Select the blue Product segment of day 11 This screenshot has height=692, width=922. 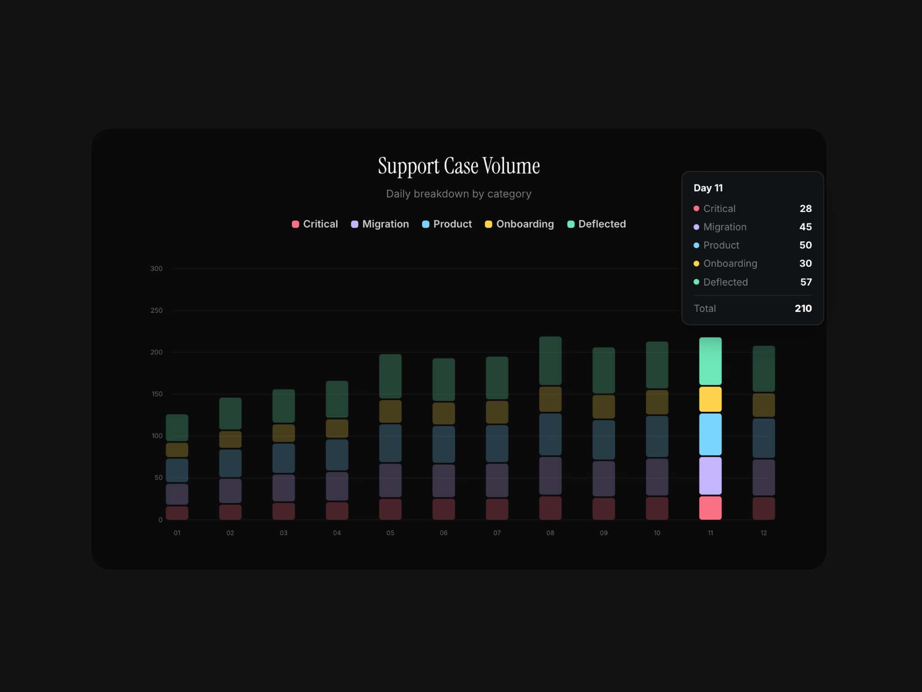click(710, 434)
